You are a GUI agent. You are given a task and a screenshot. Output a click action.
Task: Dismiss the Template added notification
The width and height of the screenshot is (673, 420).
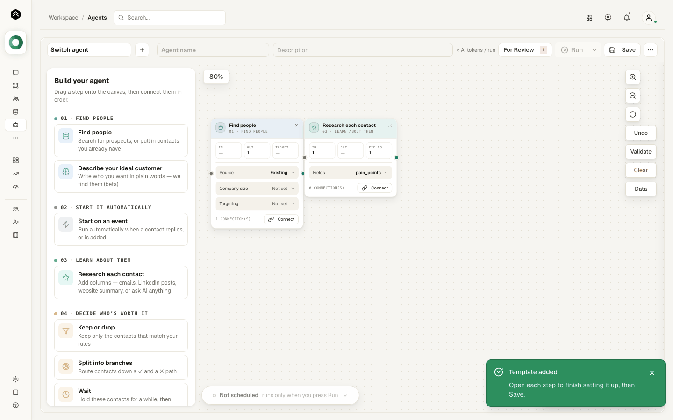click(652, 373)
